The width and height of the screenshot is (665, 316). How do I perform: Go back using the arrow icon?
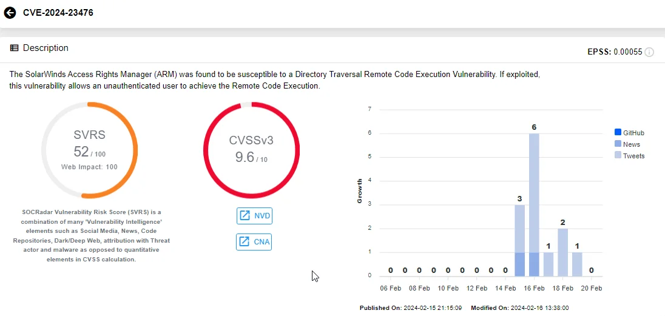coord(10,13)
